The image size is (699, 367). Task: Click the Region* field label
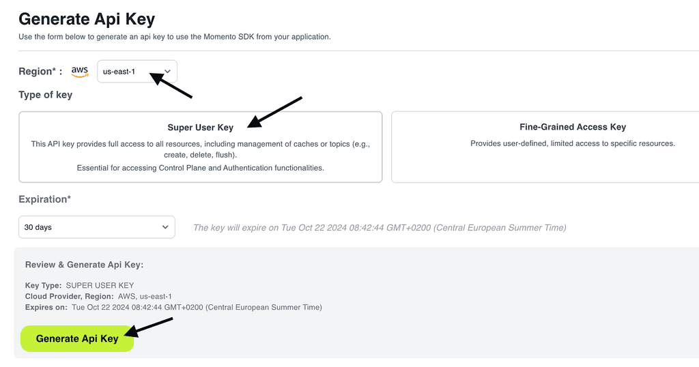(40, 72)
